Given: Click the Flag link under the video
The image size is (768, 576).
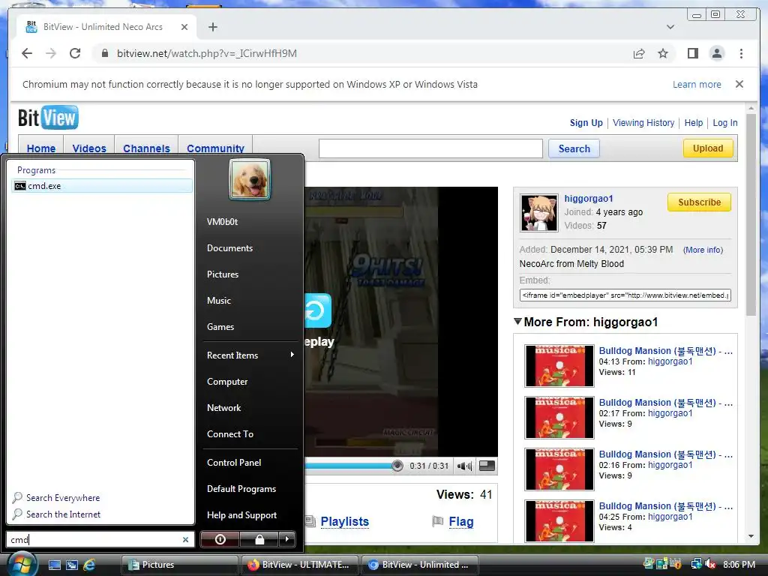Looking at the screenshot, I should tap(460, 521).
